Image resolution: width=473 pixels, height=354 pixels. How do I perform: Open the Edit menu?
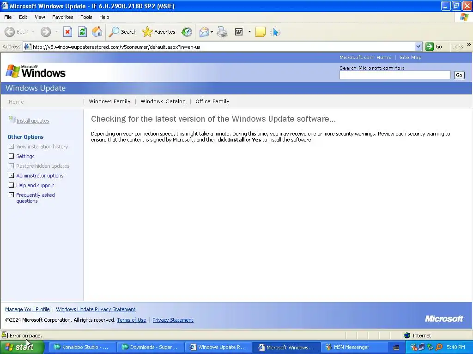coord(23,17)
